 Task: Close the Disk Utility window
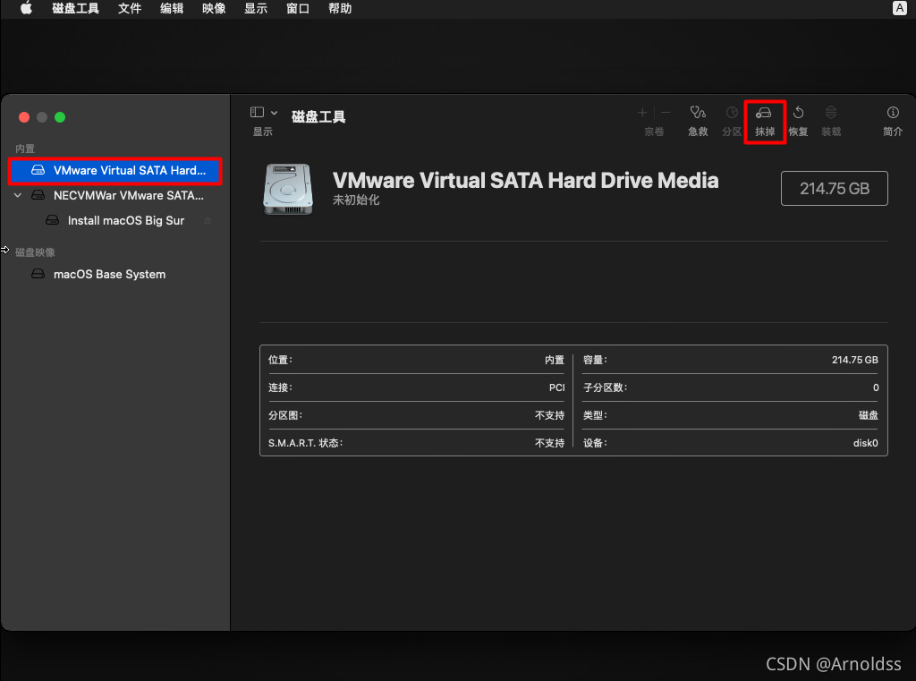tap(24, 117)
